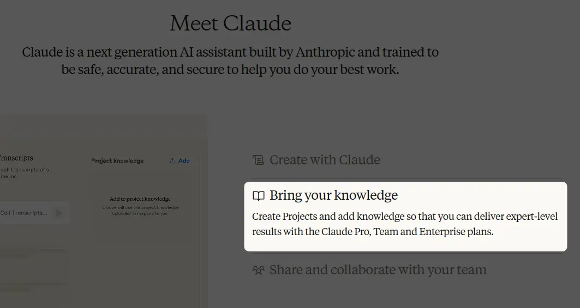Click the Add to project knowledge text

140,199
